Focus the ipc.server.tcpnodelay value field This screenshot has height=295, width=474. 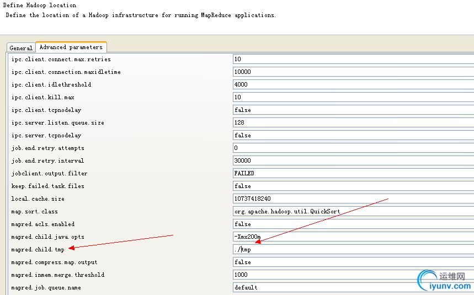353,135
